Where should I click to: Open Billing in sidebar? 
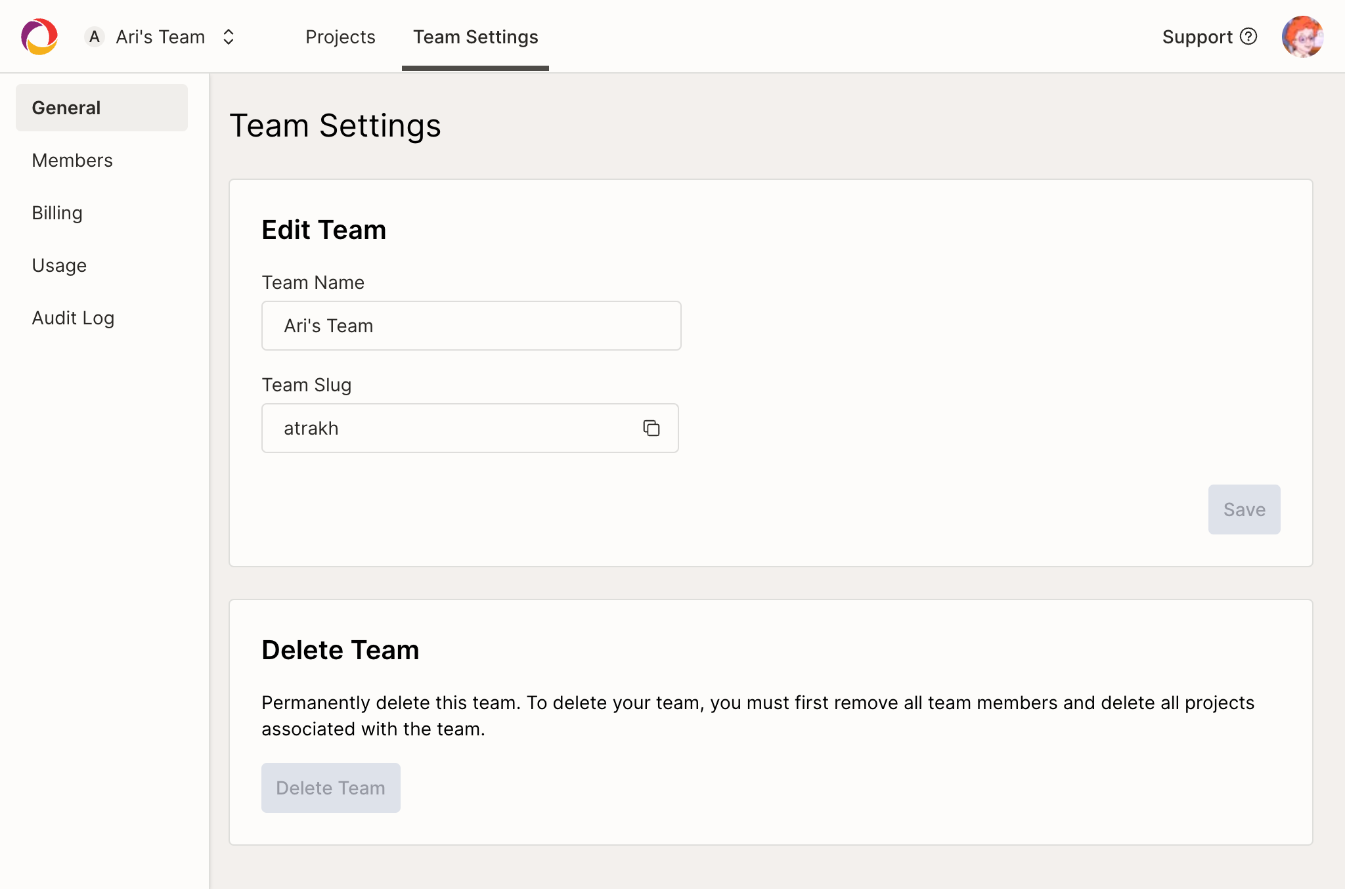pos(102,213)
